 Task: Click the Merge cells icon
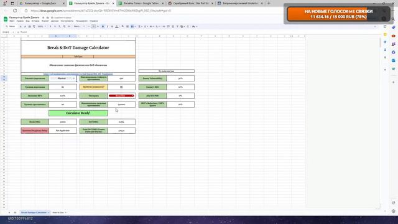[x=132, y=26]
